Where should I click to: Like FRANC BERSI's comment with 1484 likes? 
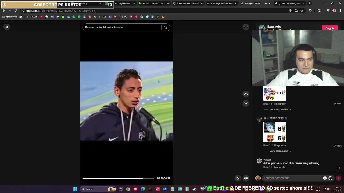point(335,146)
